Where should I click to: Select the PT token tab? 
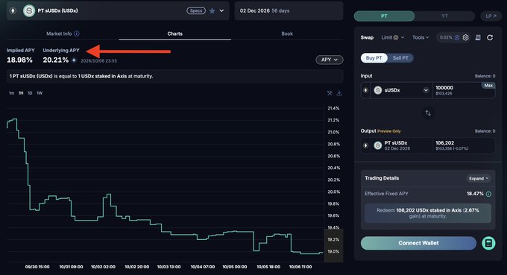[384, 16]
